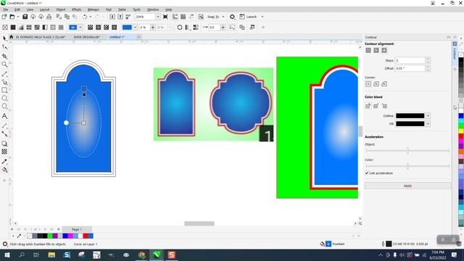The height and width of the screenshot is (261, 464).
Task: Select the Text tool
Action: (x=4, y=116)
